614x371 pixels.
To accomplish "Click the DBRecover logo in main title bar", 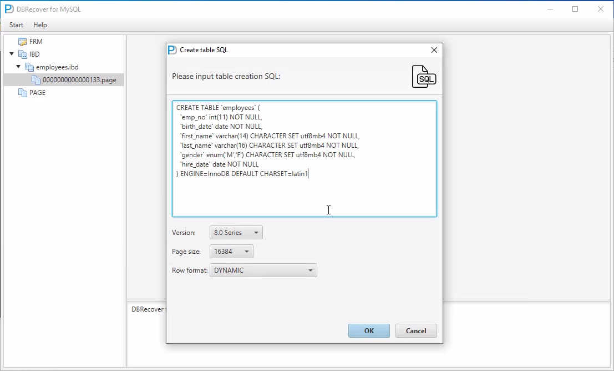I will 9,9.
